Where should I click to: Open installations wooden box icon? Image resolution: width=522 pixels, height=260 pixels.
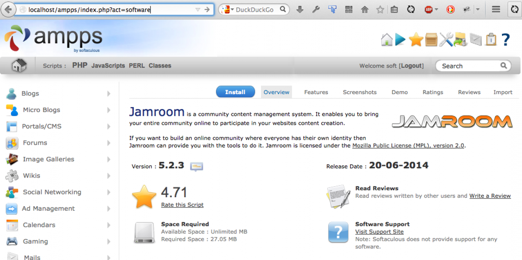click(431, 40)
